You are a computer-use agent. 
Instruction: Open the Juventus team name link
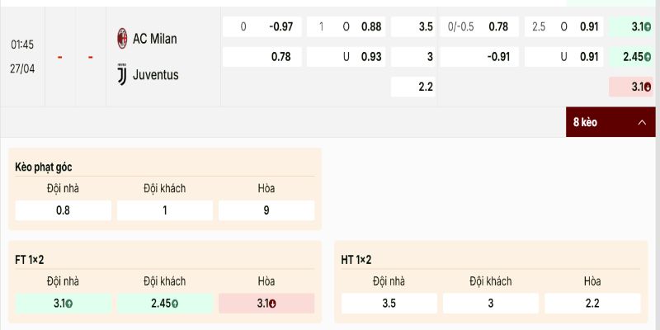[156, 74]
